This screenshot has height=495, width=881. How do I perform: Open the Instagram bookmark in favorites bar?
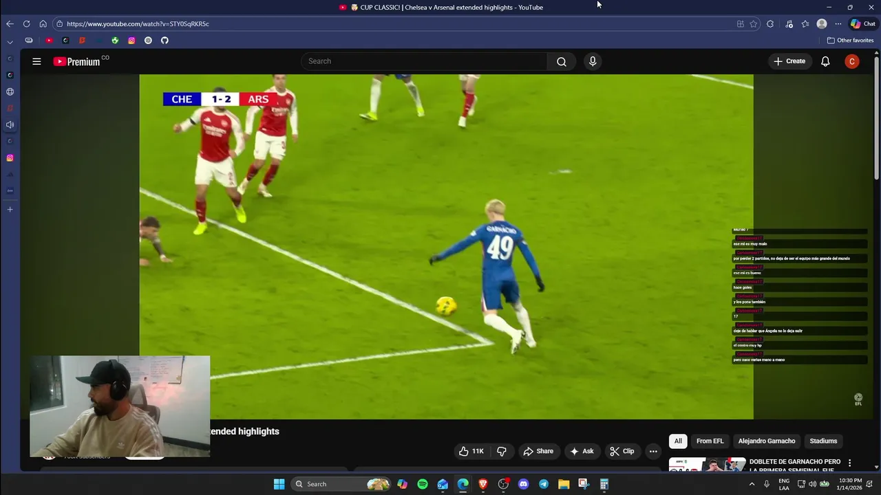pyautogui.click(x=131, y=40)
